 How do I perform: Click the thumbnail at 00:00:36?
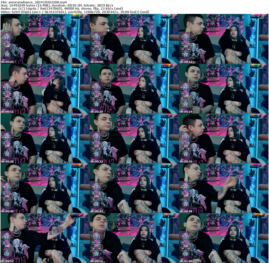(224, 138)
